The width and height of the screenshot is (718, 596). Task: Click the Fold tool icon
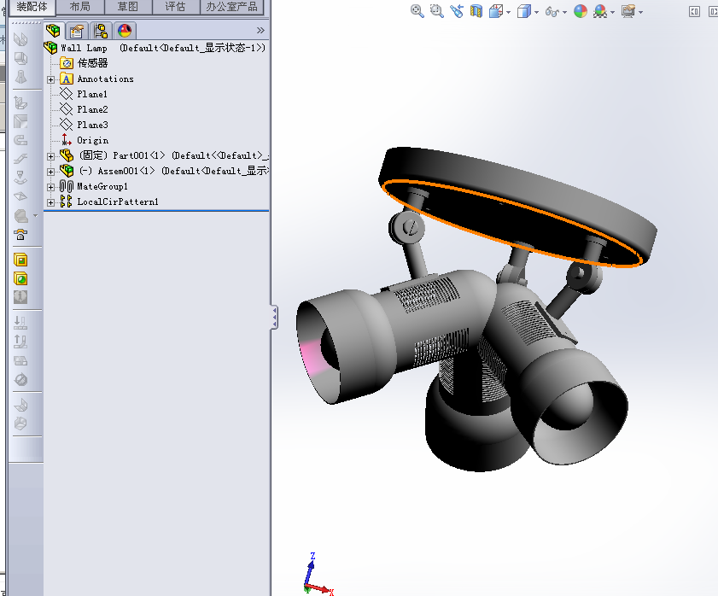[x=20, y=342]
